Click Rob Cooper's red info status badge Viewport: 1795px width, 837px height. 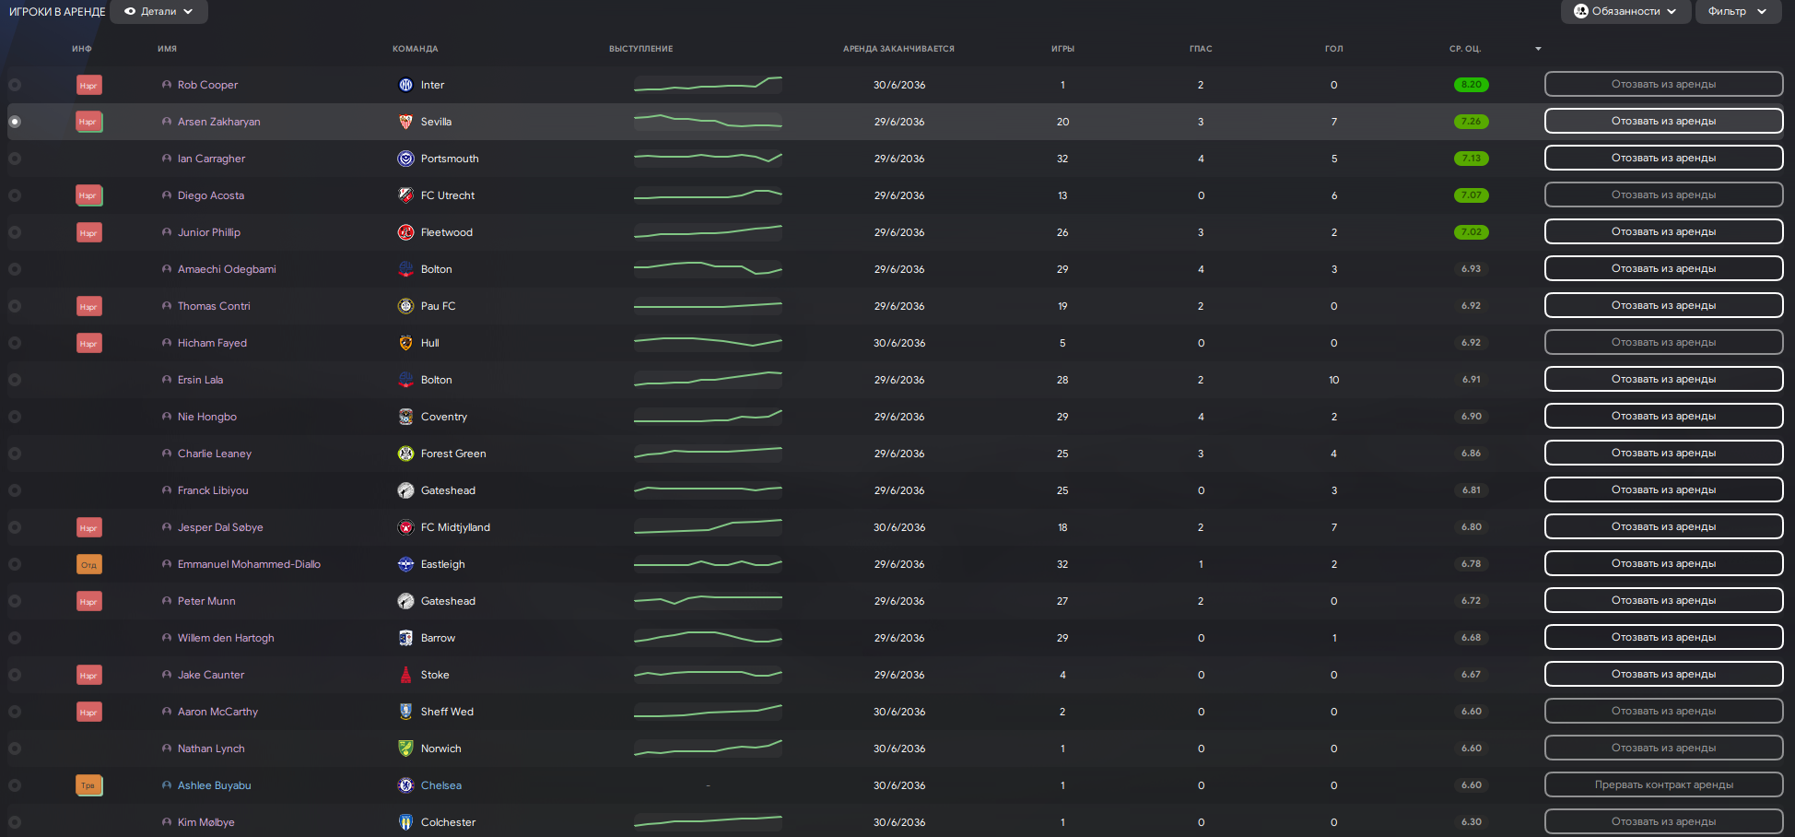pyautogui.click(x=88, y=85)
